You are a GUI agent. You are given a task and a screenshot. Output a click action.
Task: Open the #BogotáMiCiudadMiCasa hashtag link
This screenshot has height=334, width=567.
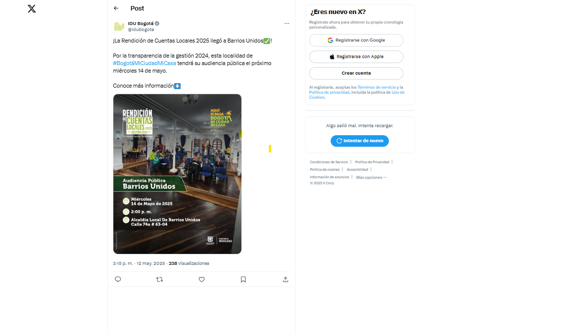[x=145, y=63]
